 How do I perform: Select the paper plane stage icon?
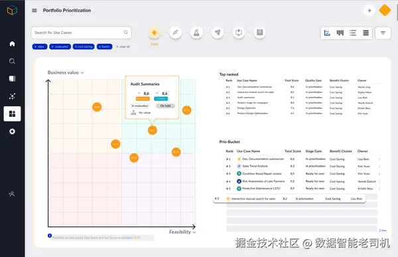coord(218,33)
